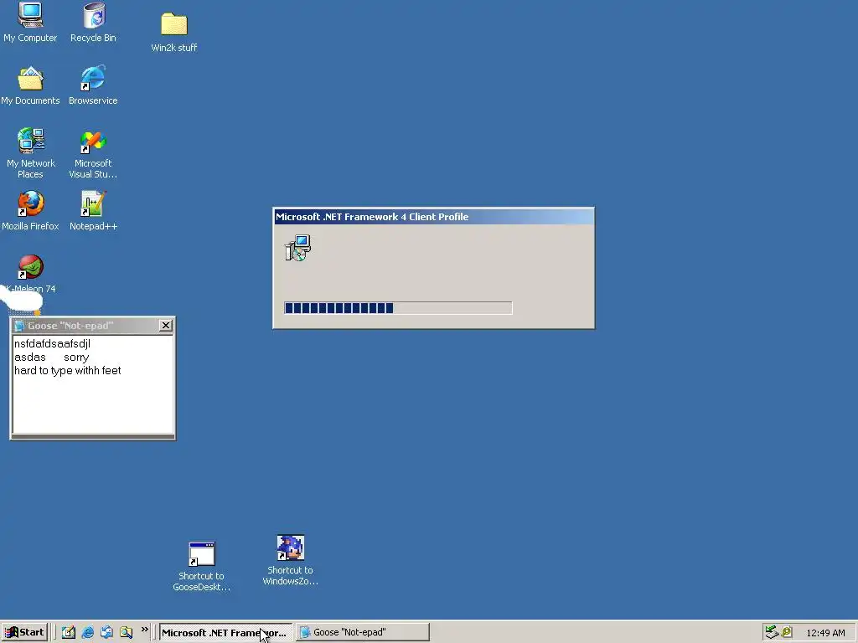Click the installer icon in .NET Framework dialog
The width and height of the screenshot is (858, 643).
click(x=298, y=248)
